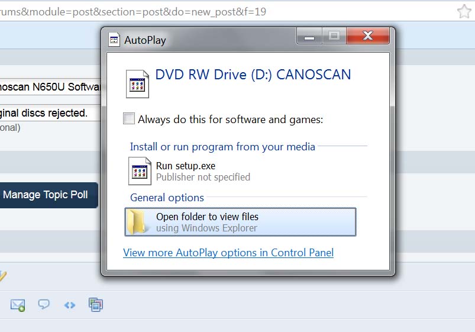
Task: Click the setup.exe program icon
Action: [140, 171]
